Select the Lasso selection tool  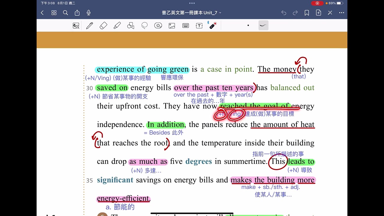[x=145, y=25]
